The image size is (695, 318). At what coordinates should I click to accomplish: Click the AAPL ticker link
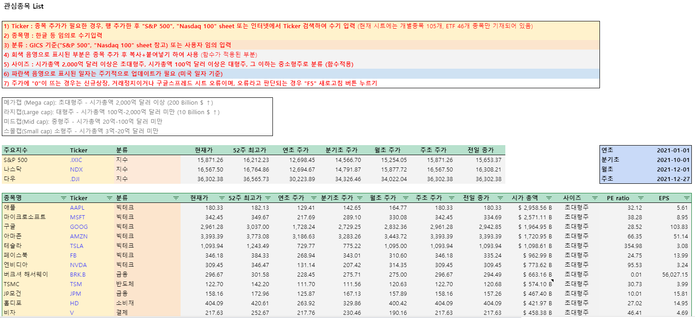point(77,207)
